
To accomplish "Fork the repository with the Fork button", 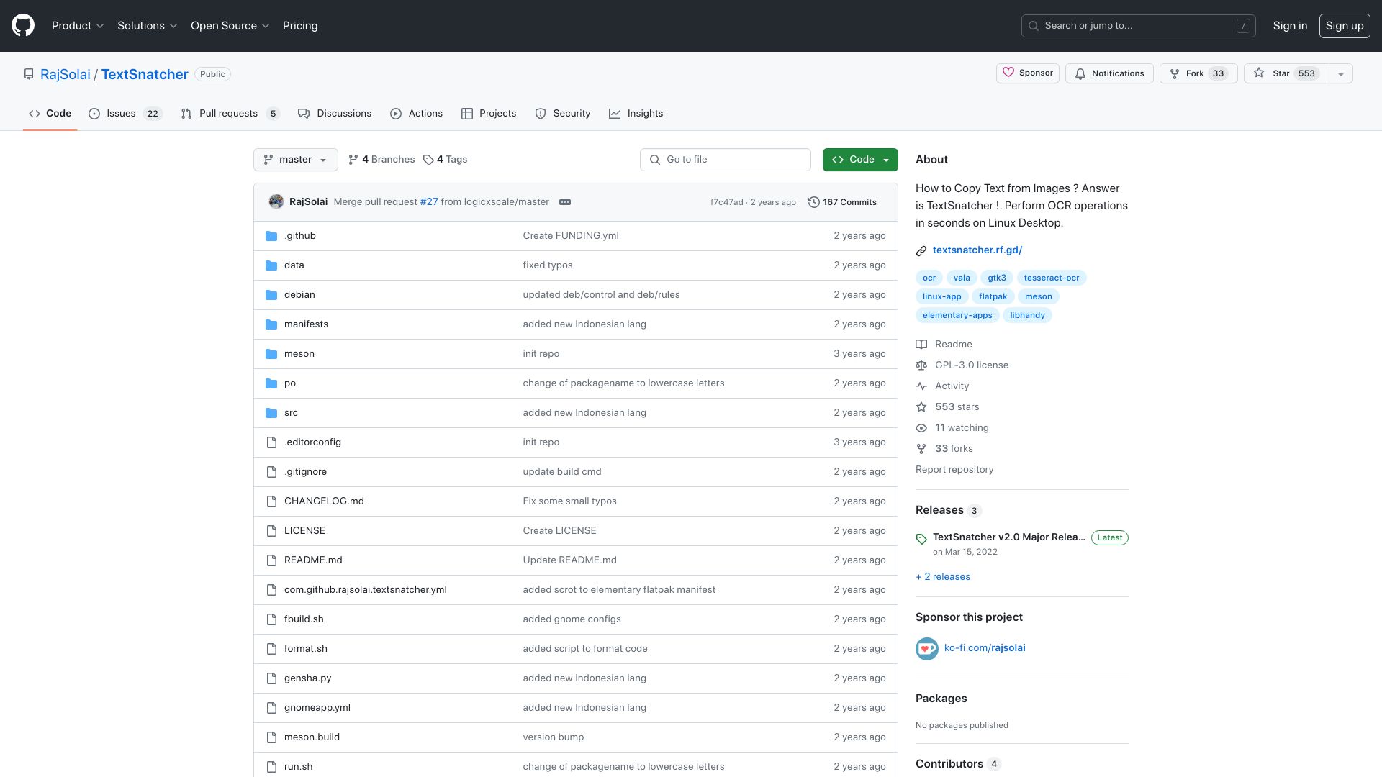I will [x=1198, y=73].
